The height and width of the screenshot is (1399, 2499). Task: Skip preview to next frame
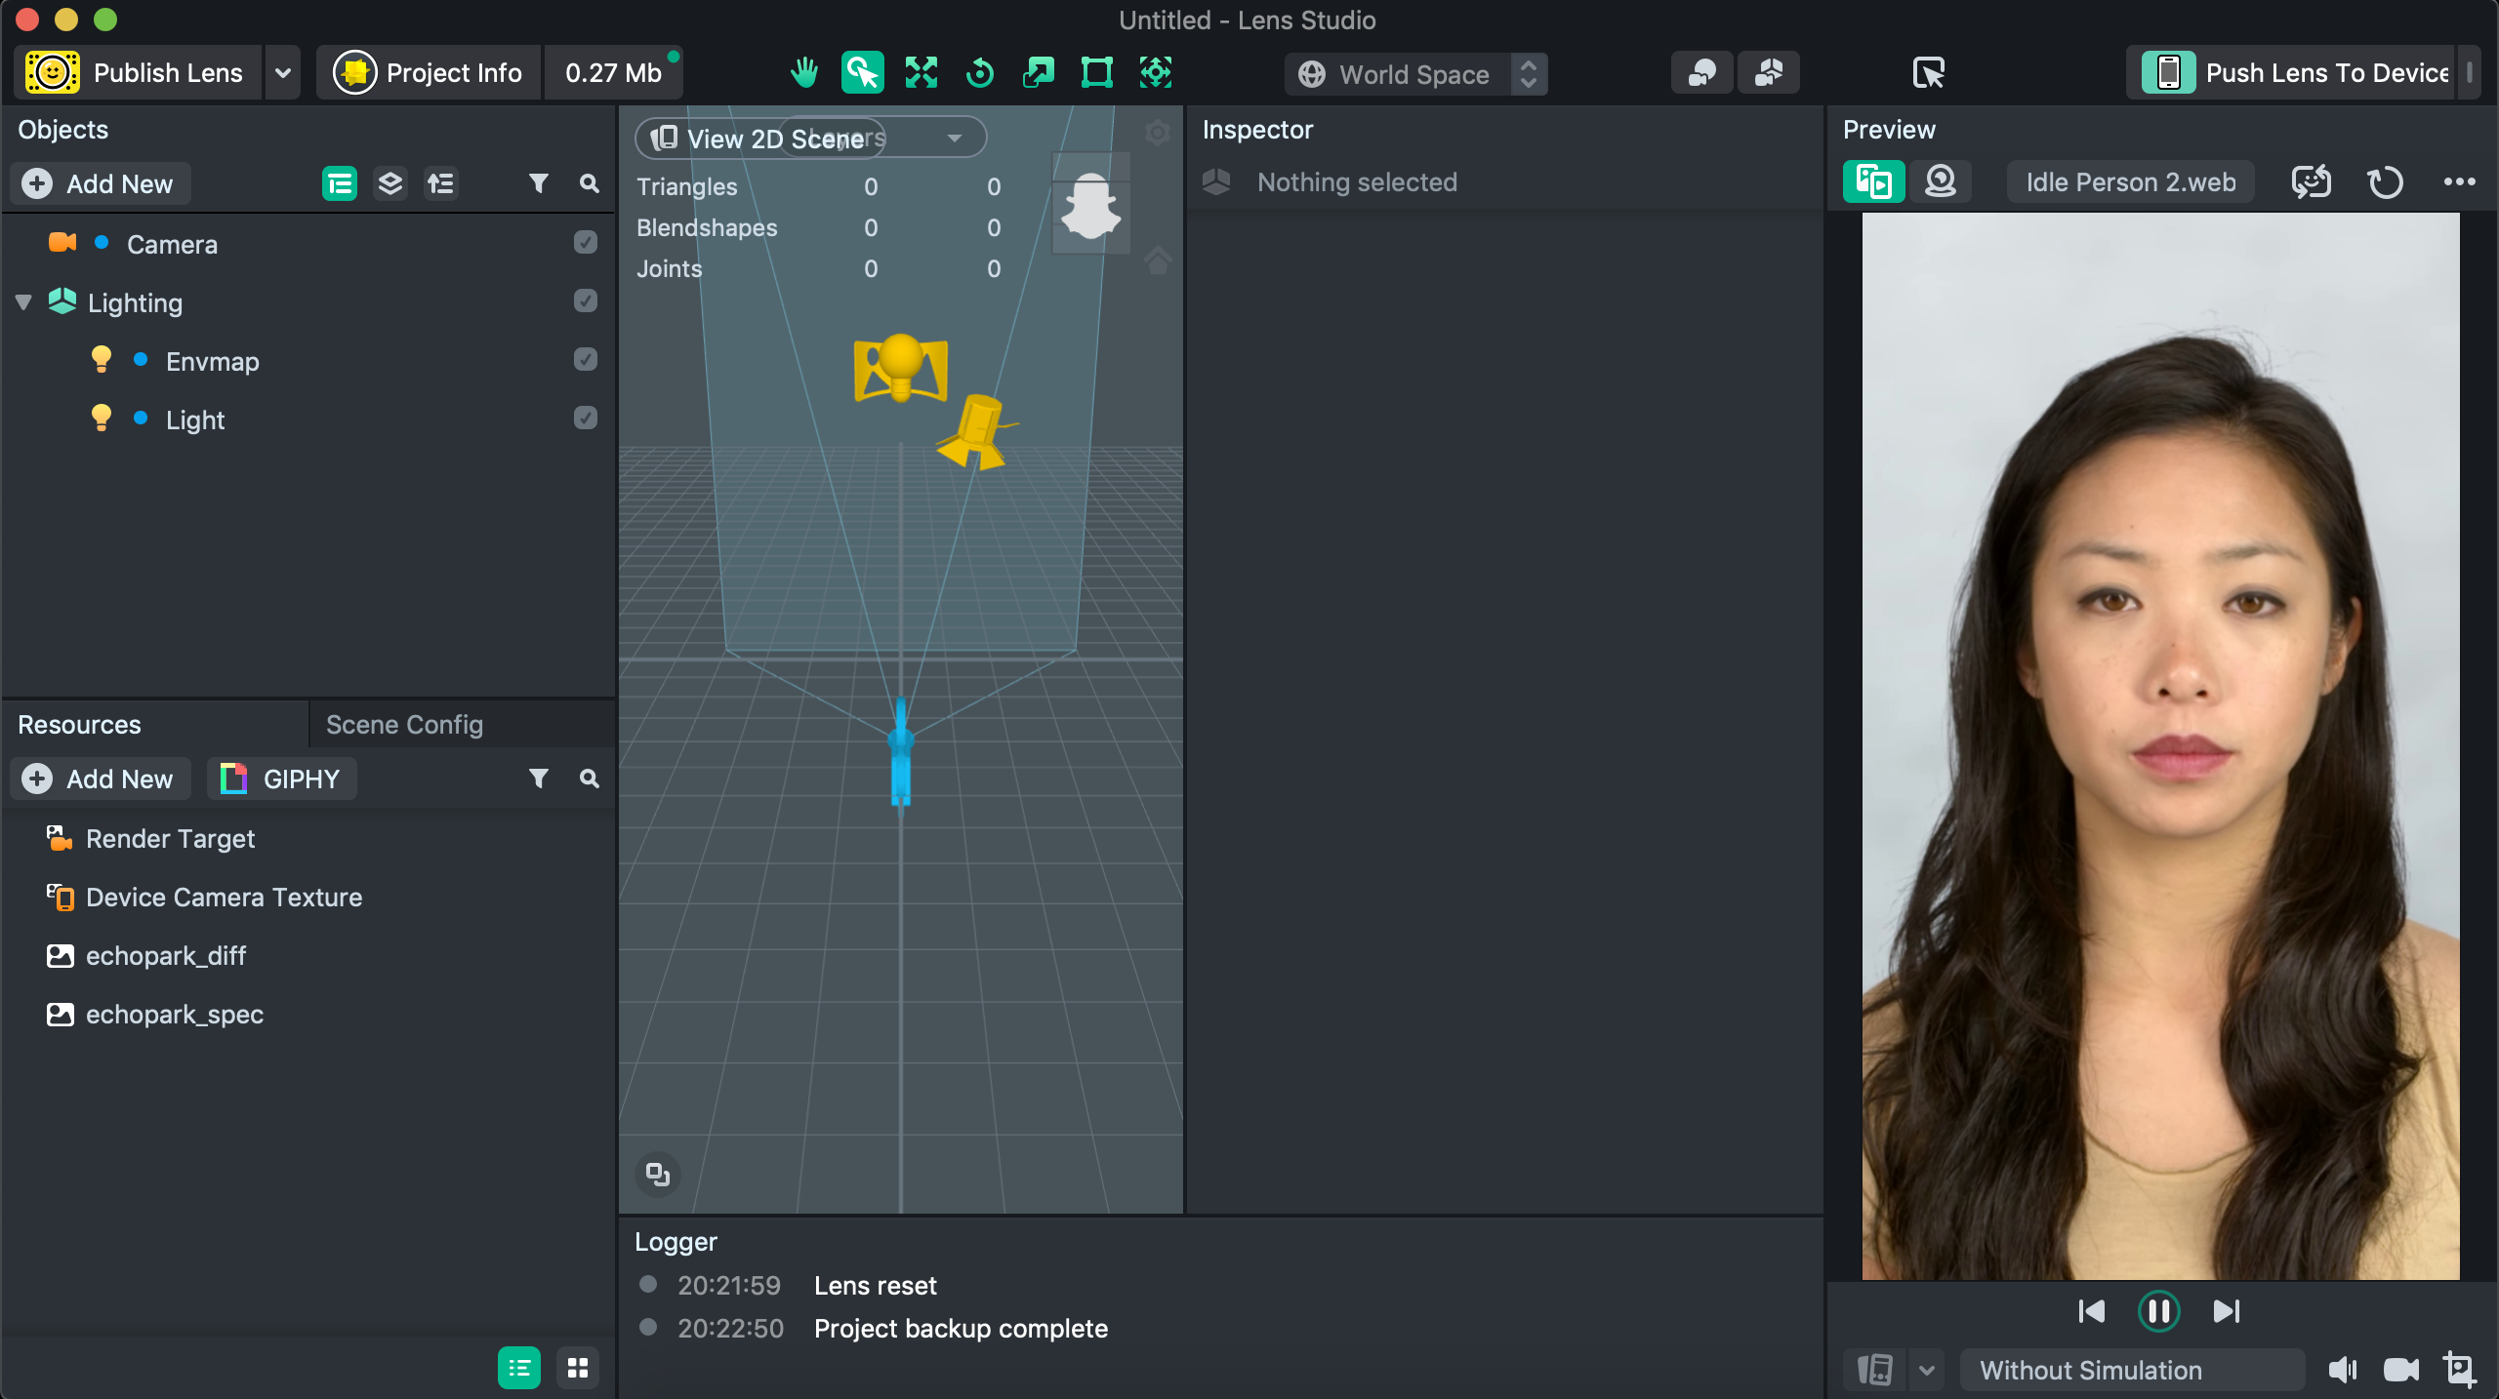pyautogui.click(x=2226, y=1311)
